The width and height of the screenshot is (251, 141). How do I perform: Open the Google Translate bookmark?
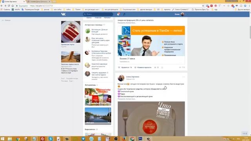tap(31, 9)
